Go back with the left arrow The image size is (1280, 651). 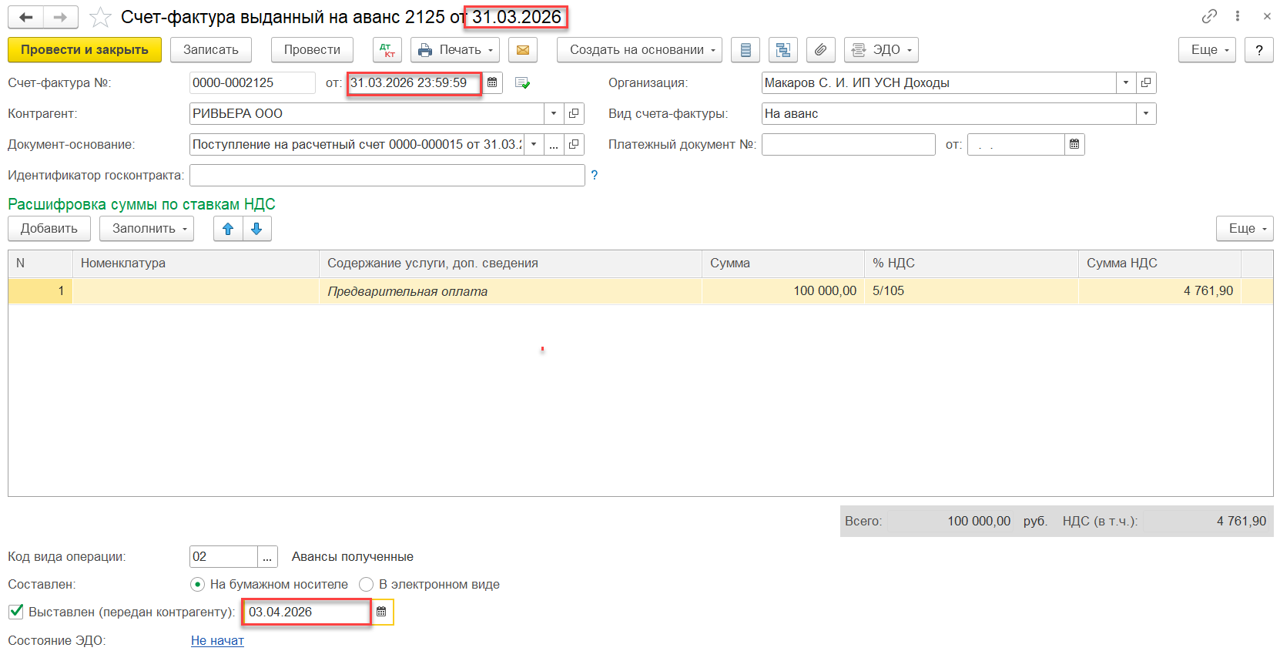click(26, 17)
